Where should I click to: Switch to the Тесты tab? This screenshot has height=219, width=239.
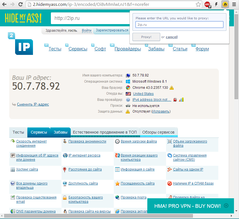(18, 132)
